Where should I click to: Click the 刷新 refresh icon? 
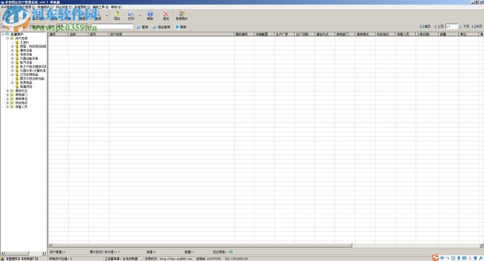pyautogui.click(x=181, y=27)
